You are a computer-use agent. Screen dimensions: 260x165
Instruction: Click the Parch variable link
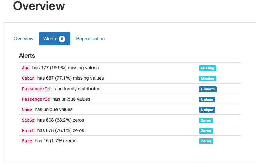(28, 131)
